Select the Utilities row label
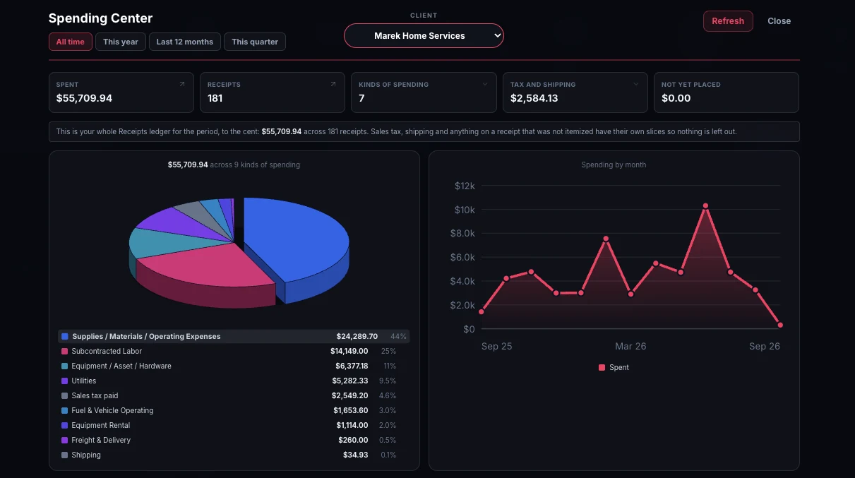Screen dimensions: 855x478 84,381
